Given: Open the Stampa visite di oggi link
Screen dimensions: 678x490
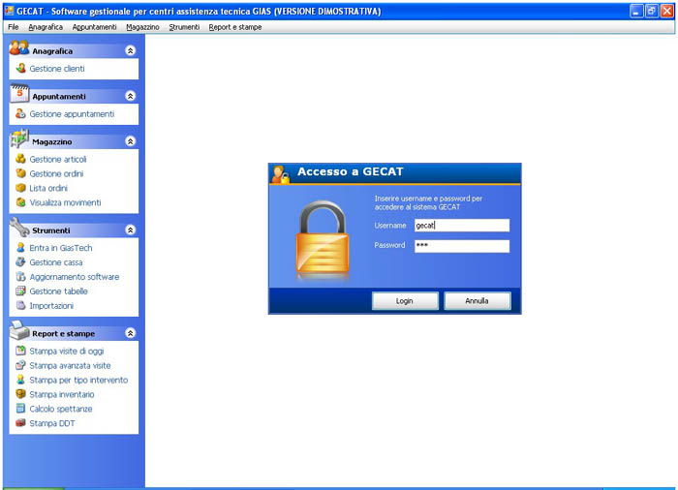Looking at the screenshot, I should coord(67,351).
